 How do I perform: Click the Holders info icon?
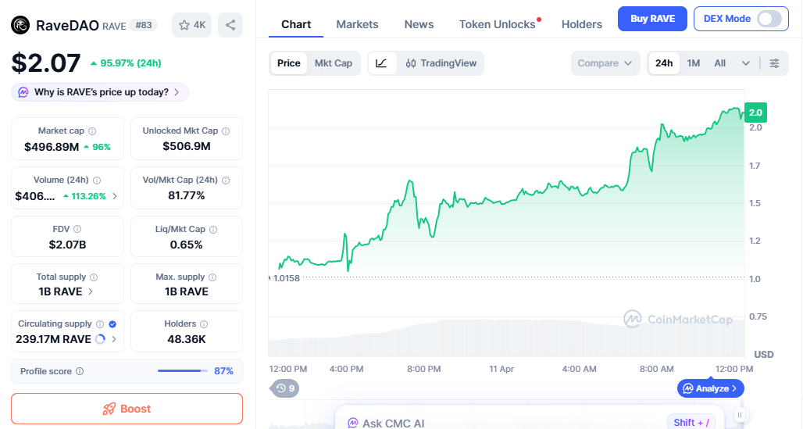coord(204,324)
